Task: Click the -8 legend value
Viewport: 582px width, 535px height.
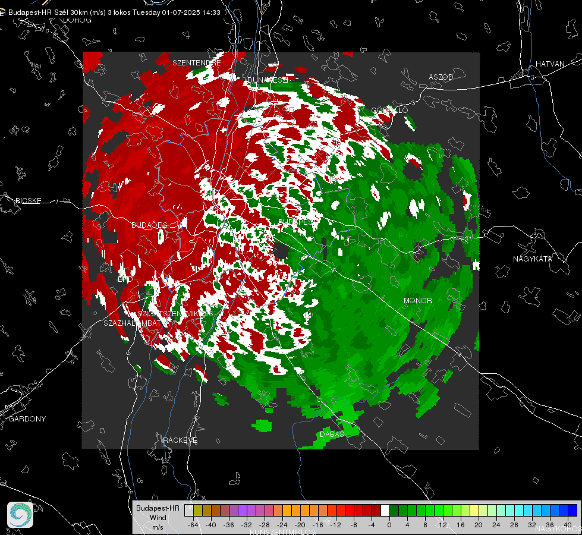Action: tap(354, 525)
